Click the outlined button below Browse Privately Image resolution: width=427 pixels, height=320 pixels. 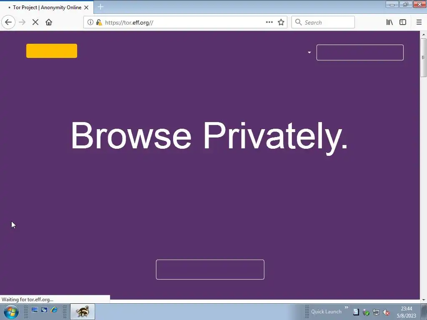210,270
